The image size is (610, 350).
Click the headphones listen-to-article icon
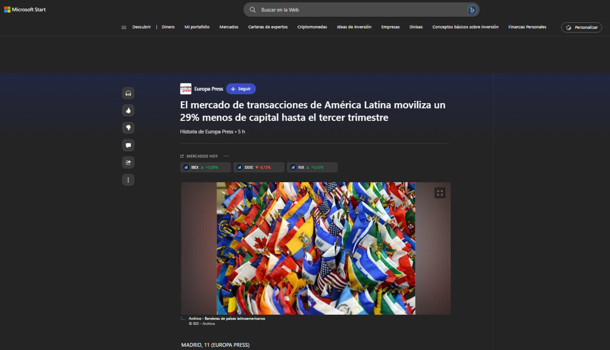pyautogui.click(x=128, y=93)
